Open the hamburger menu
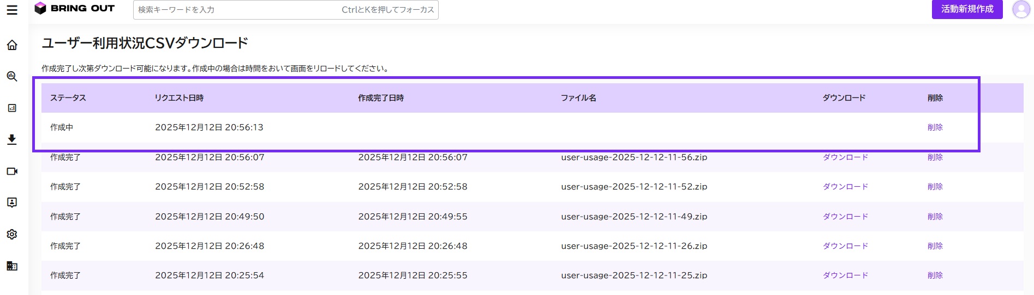The width and height of the screenshot is (1034, 295). click(12, 10)
